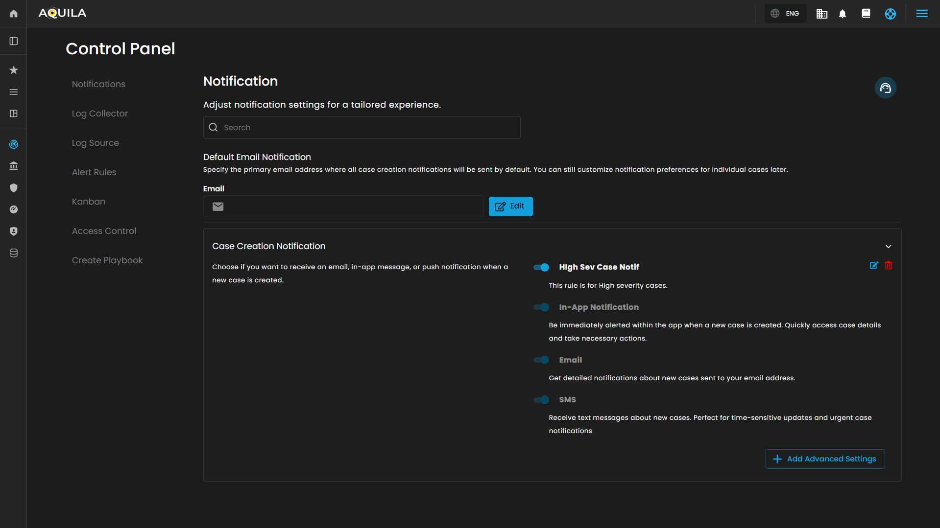Screen dimensions: 940x528
Task: Open the hamburger menu in top-right
Action: pos(922,14)
